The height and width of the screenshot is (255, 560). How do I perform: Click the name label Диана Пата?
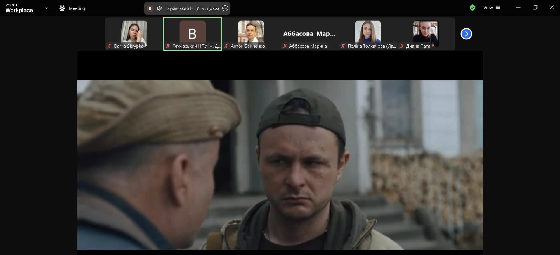[418, 46]
